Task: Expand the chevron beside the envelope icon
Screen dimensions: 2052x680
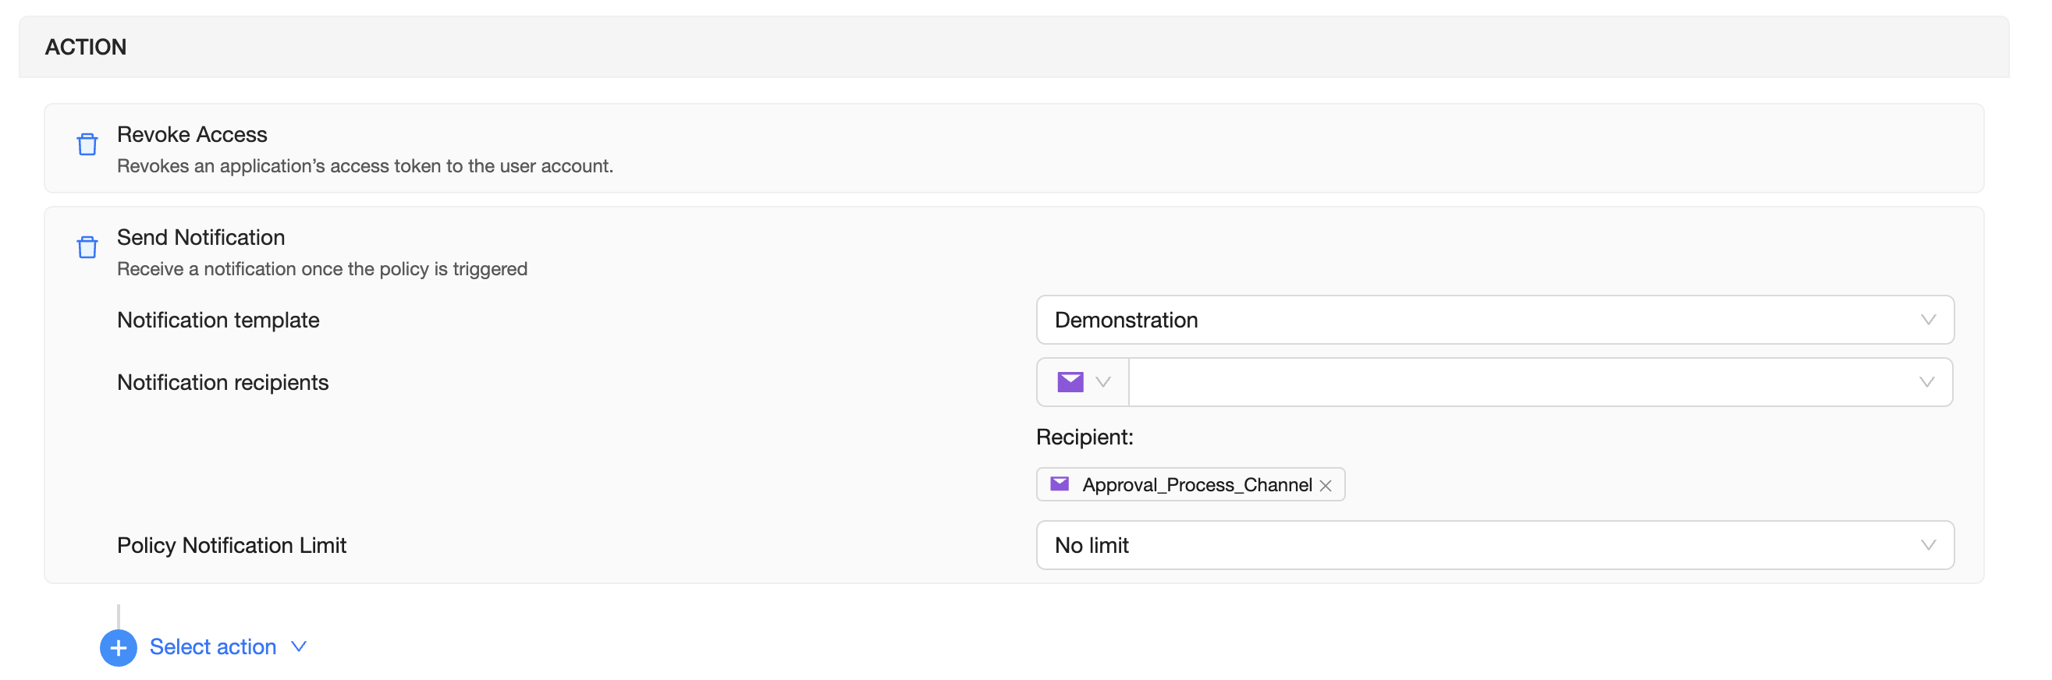Action: (x=1103, y=382)
